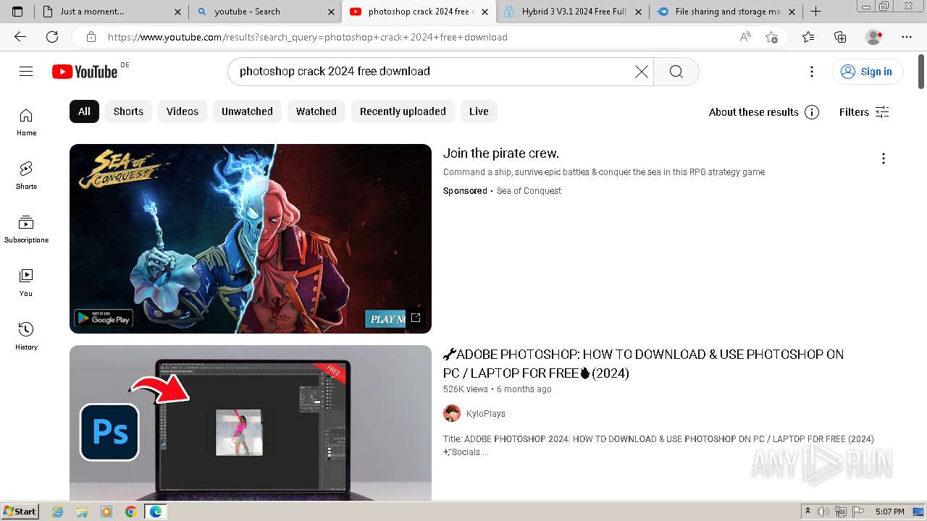Select the Live filter chip
Viewport: 927px width, 521px height.
pos(479,111)
